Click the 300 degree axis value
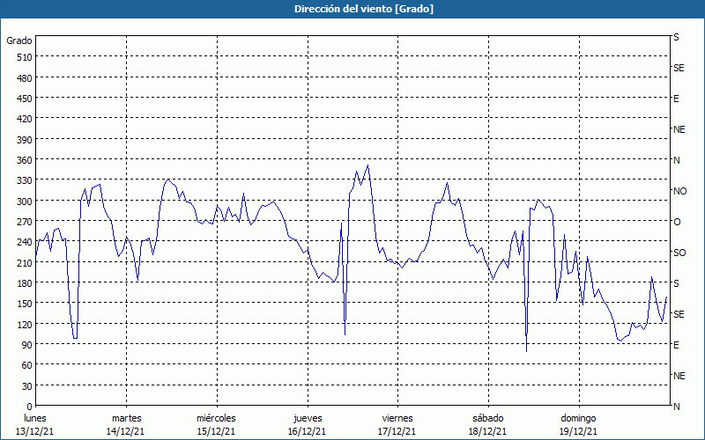The width and height of the screenshot is (705, 440). (25, 202)
